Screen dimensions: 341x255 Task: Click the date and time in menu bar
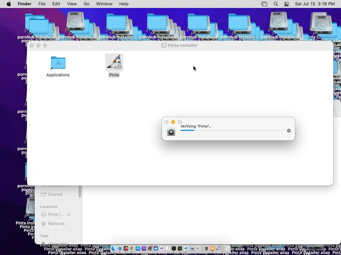(x=315, y=4)
